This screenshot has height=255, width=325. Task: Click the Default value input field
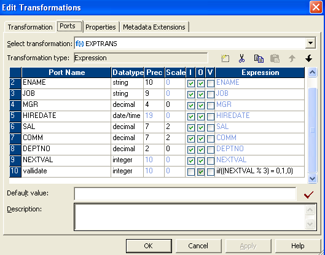(x=185, y=194)
